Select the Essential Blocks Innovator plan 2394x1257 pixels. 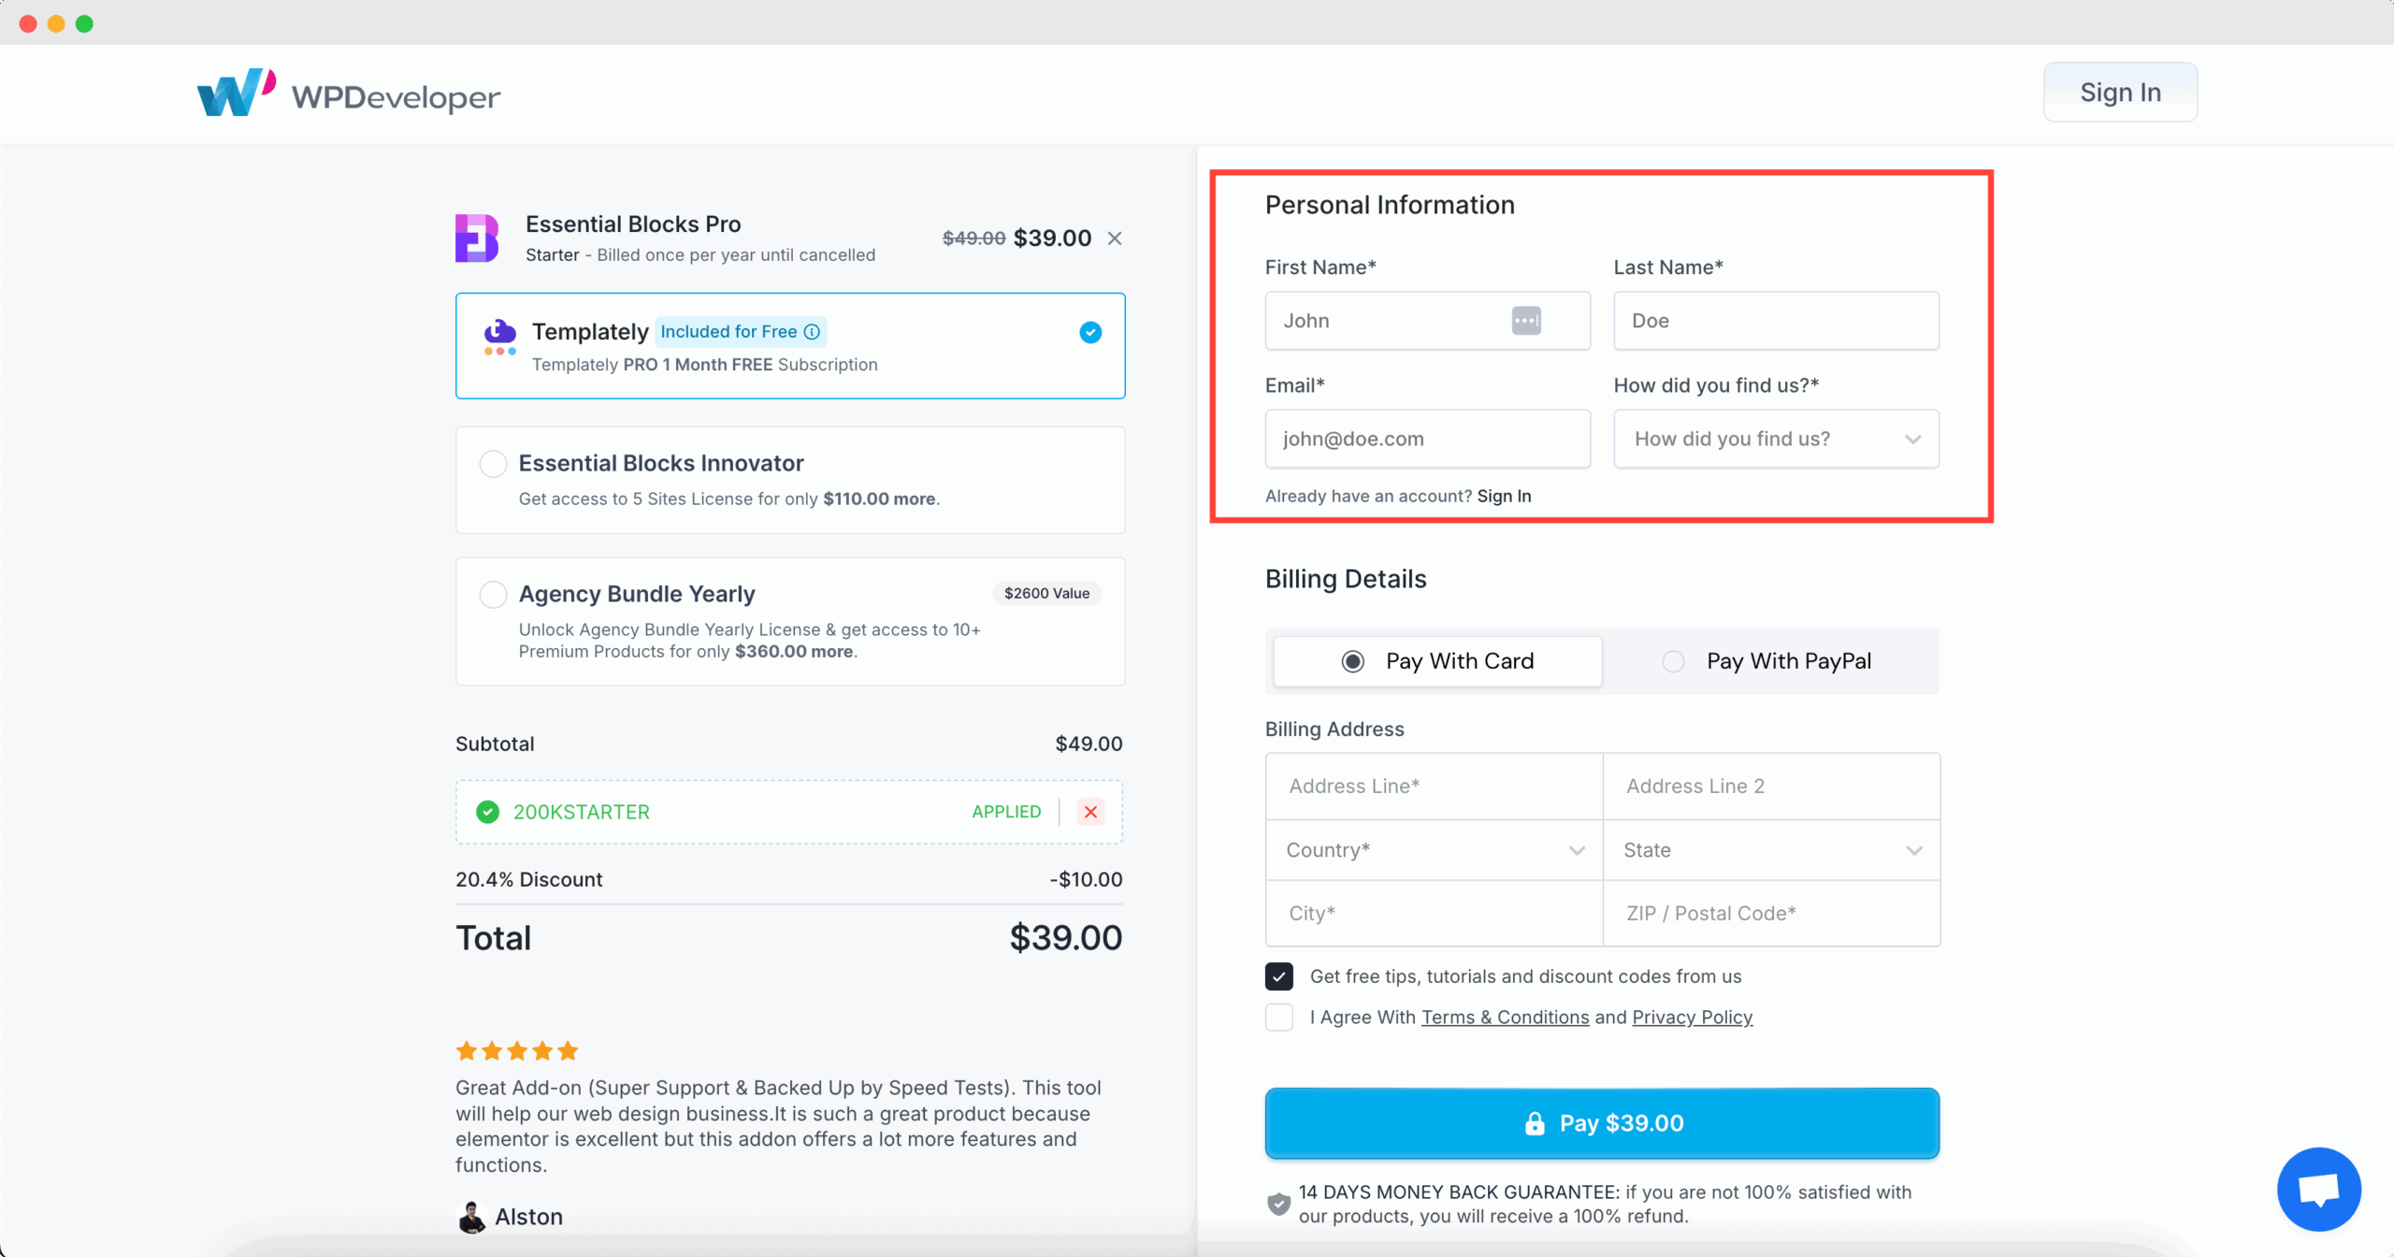pyautogui.click(x=493, y=462)
